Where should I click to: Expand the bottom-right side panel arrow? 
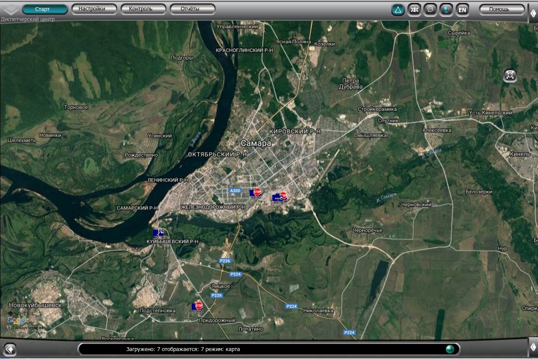533,347
